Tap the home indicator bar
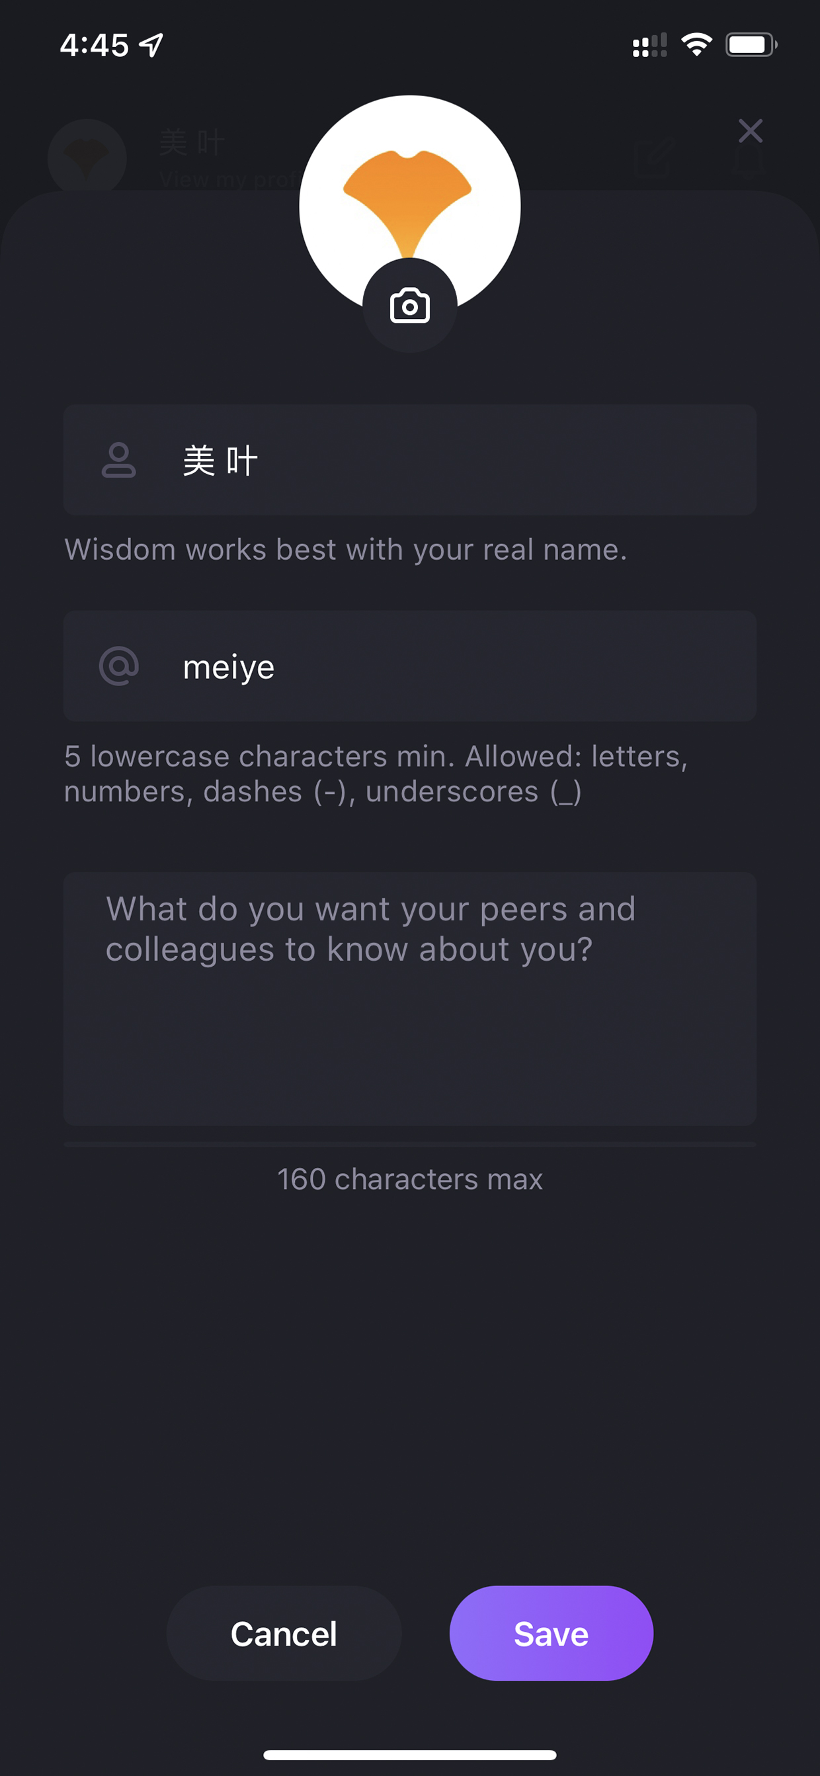Screen dimensions: 820x1776 [x=409, y=1755]
